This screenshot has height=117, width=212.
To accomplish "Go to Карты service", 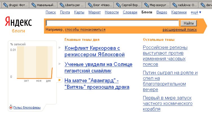I will [79, 12].
